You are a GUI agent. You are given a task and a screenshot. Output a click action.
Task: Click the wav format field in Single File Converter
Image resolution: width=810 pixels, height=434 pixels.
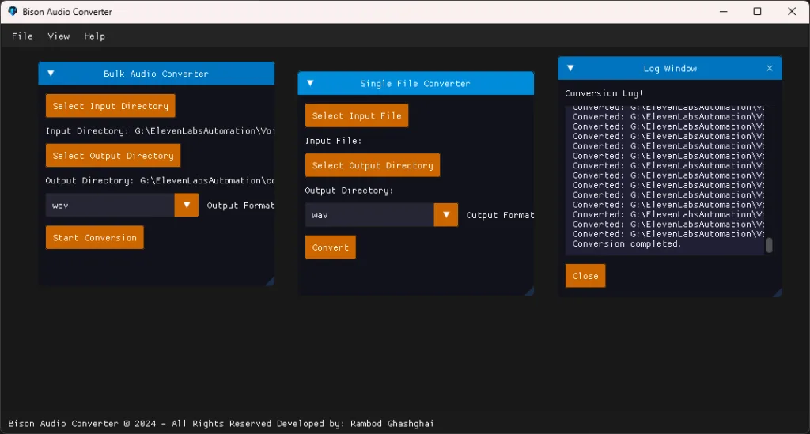[369, 215]
